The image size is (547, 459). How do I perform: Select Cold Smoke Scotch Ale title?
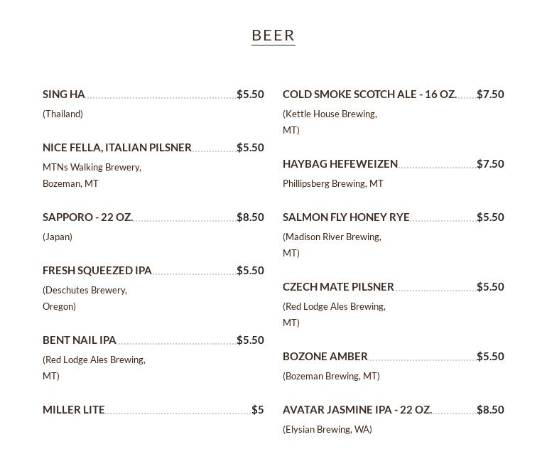(x=369, y=94)
